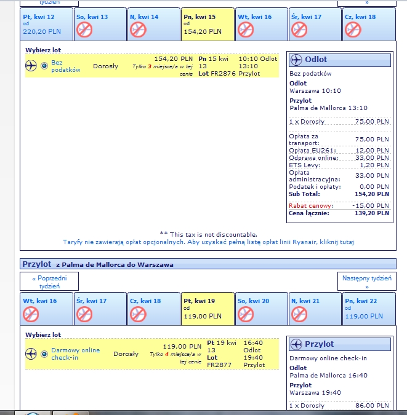Select the Pt, kwi 12 departure tab

point(46,24)
